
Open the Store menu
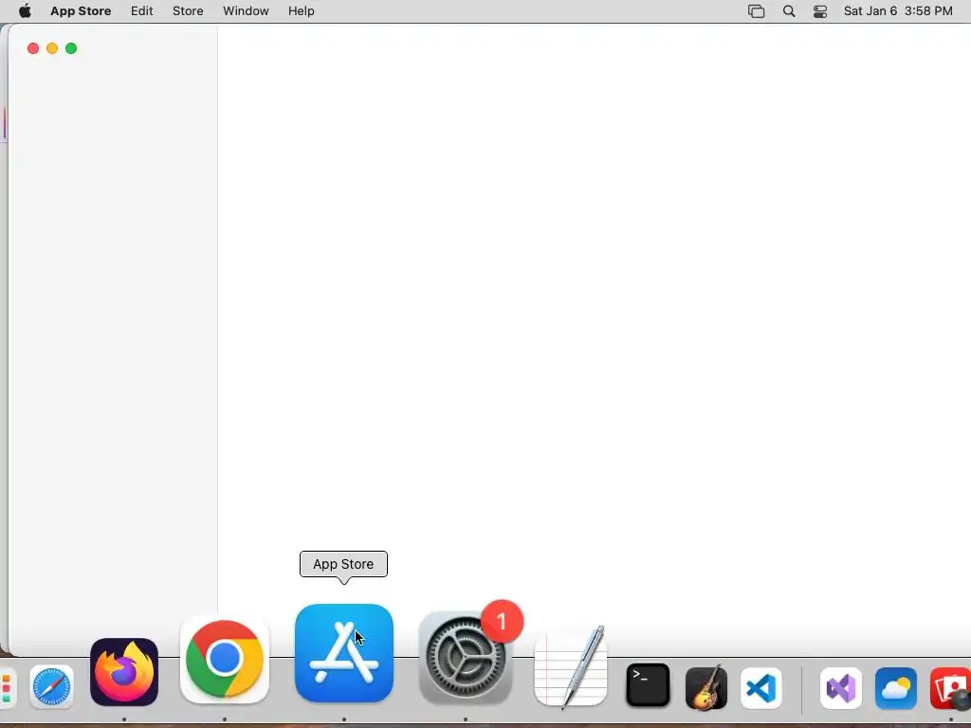coord(188,11)
